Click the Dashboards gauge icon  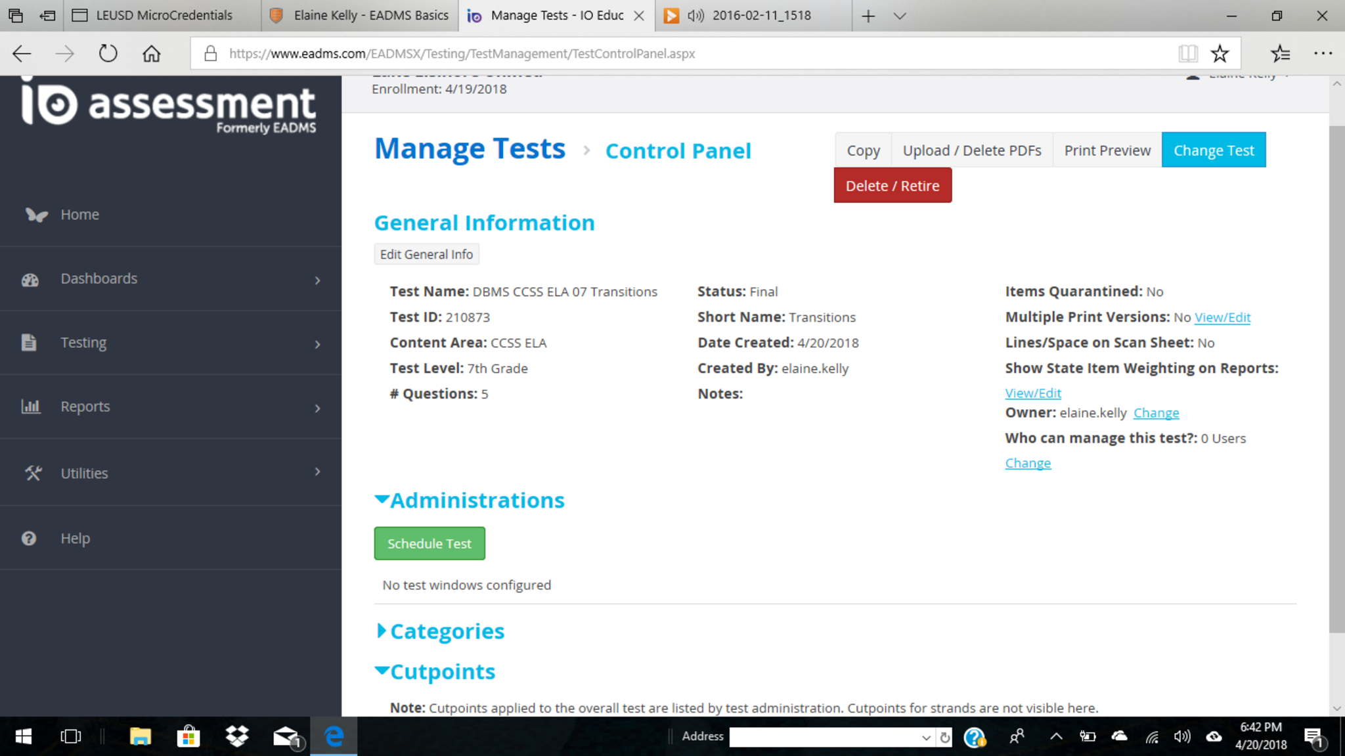(x=30, y=280)
